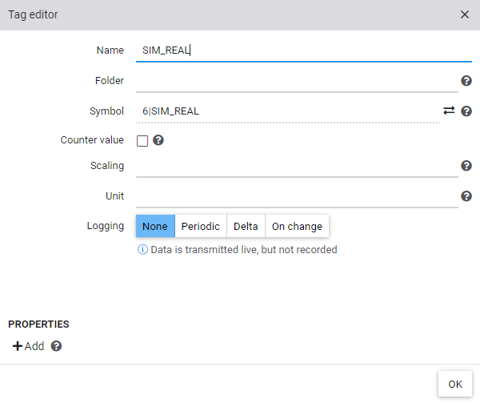Viewport: 480px width, 403px height.
Task: Click the info icon beside logging message
Action: click(142, 249)
